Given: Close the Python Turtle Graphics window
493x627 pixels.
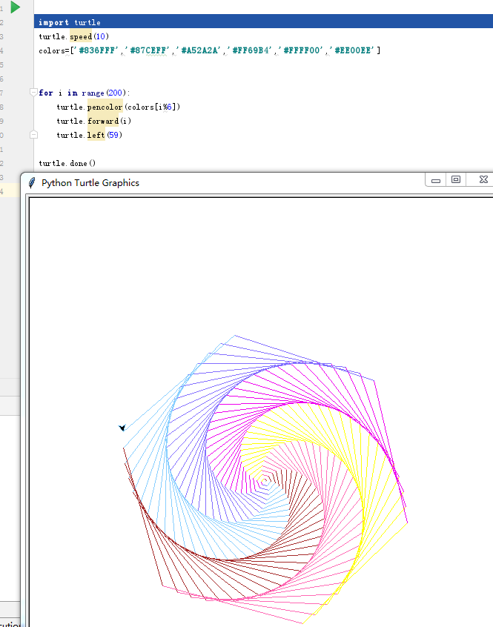Looking at the screenshot, I should (483, 180).
